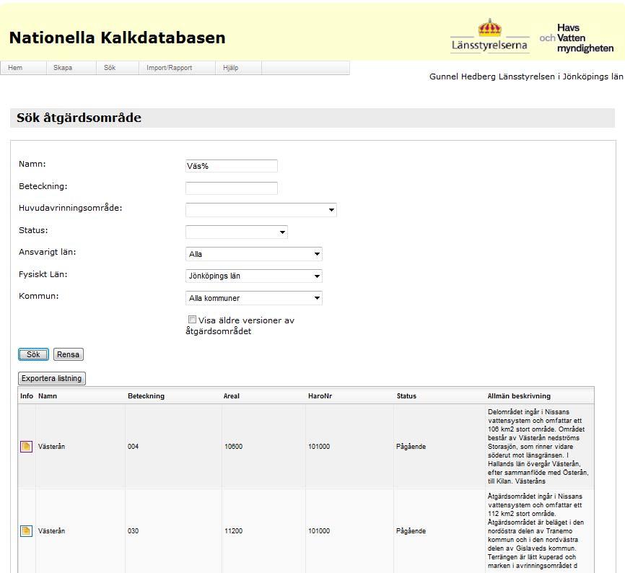Click the Beteckning input field
This screenshot has height=573, width=625.
pyautogui.click(x=232, y=188)
